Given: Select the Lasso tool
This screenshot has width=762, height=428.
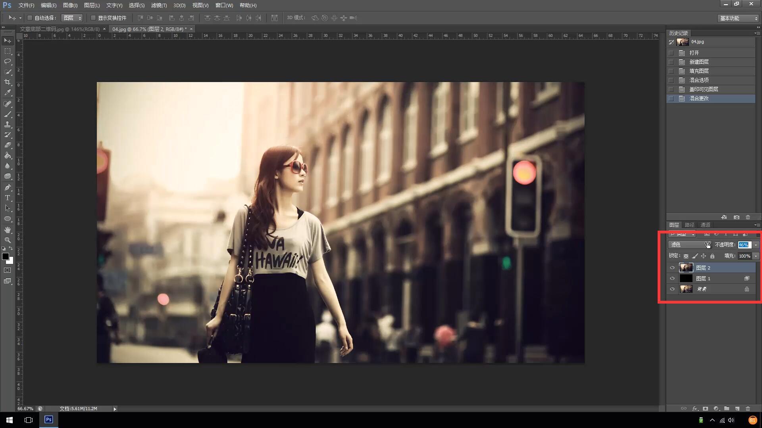Looking at the screenshot, I should click(x=8, y=61).
